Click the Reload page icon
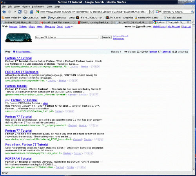The width and height of the screenshot is (196, 176). tap(20, 12)
